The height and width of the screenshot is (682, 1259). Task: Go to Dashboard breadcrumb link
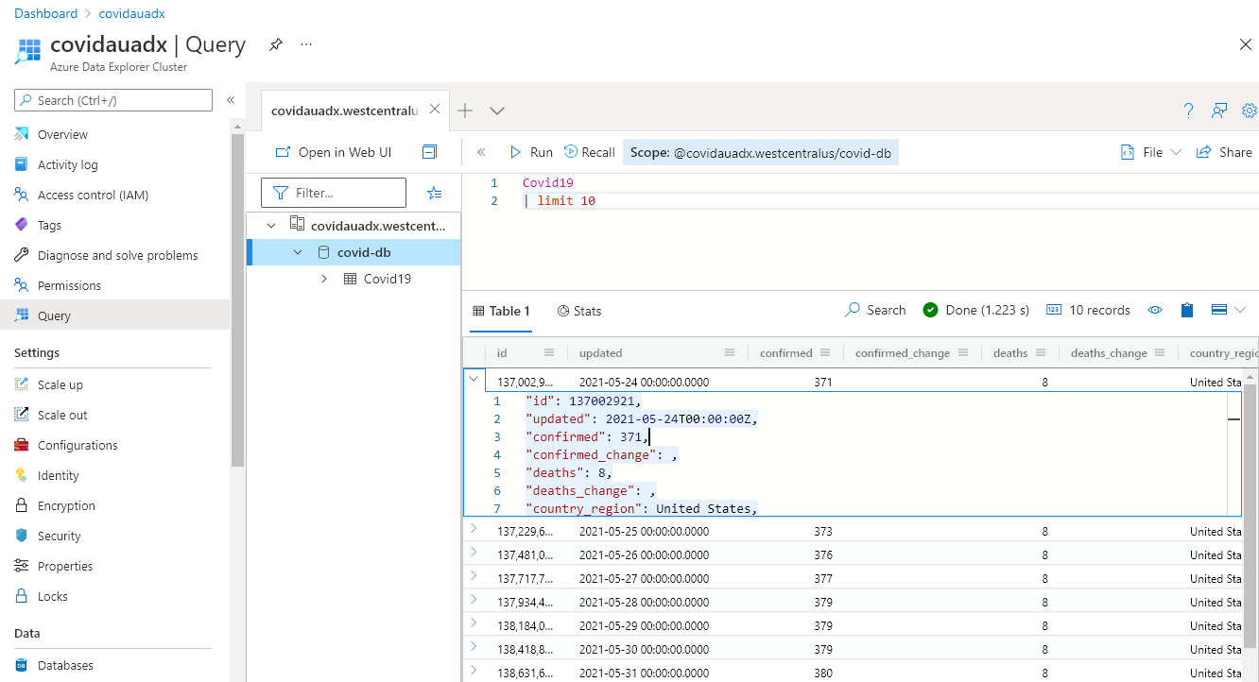pyautogui.click(x=45, y=13)
